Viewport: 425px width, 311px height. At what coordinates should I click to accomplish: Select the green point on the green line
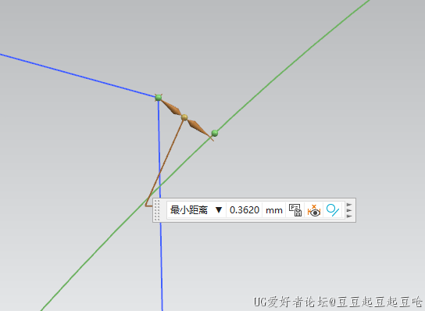[x=215, y=133]
